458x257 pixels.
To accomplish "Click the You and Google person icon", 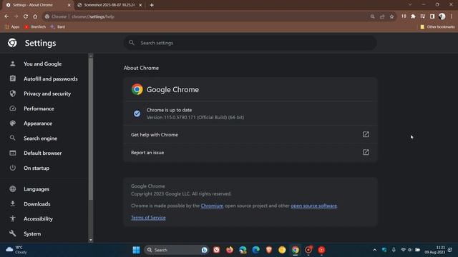I will 13,64.
